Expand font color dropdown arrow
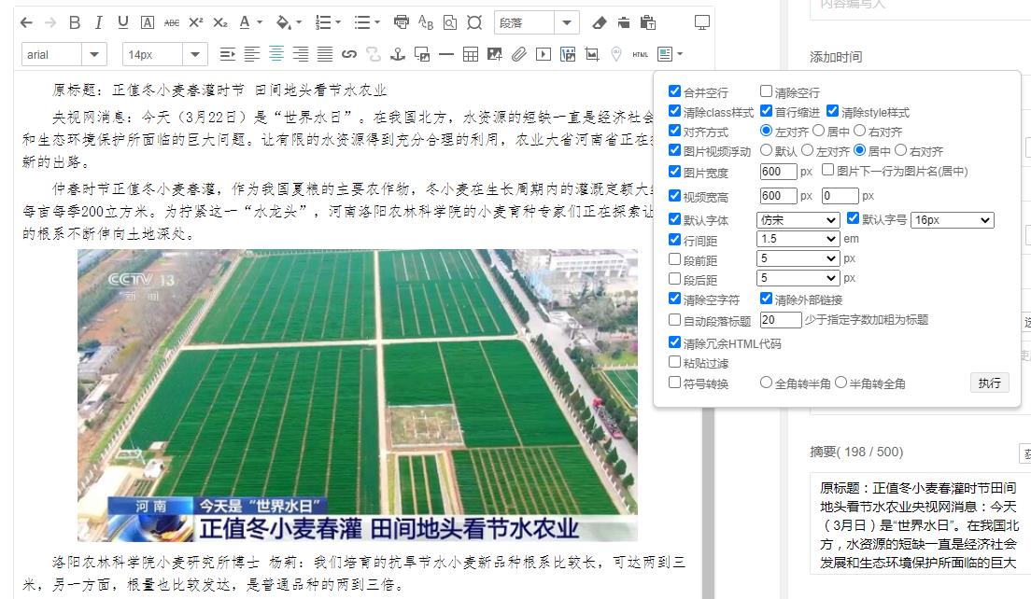Image resolution: width=1031 pixels, height=599 pixels. tap(260, 23)
